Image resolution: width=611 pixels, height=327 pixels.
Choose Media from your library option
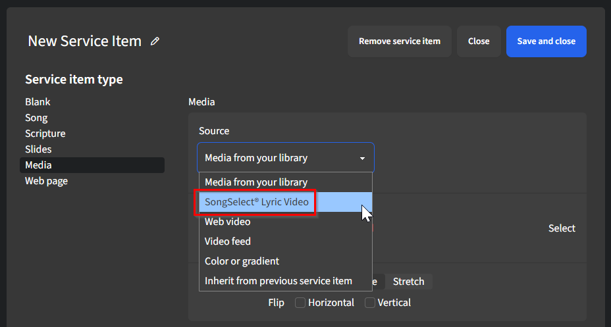[286, 182]
